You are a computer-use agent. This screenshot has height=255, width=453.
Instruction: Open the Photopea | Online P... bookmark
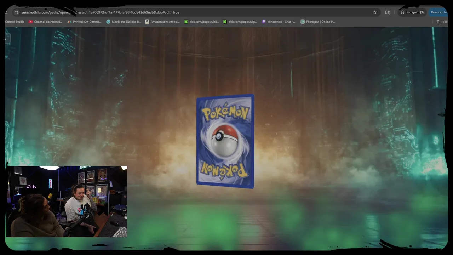point(317,22)
